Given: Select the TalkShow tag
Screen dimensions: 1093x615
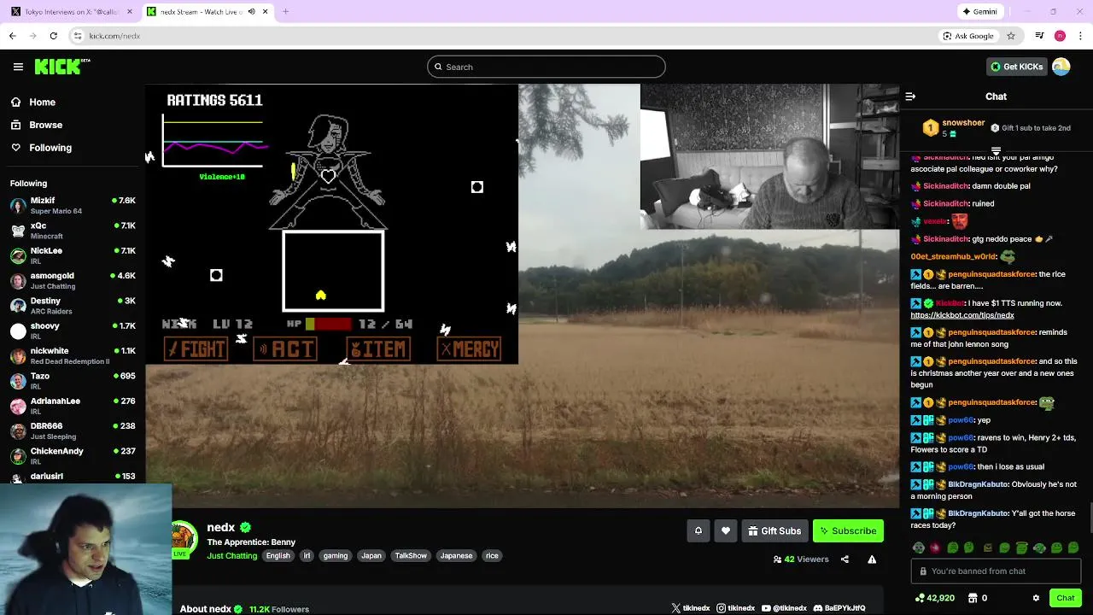Looking at the screenshot, I should pos(411,556).
